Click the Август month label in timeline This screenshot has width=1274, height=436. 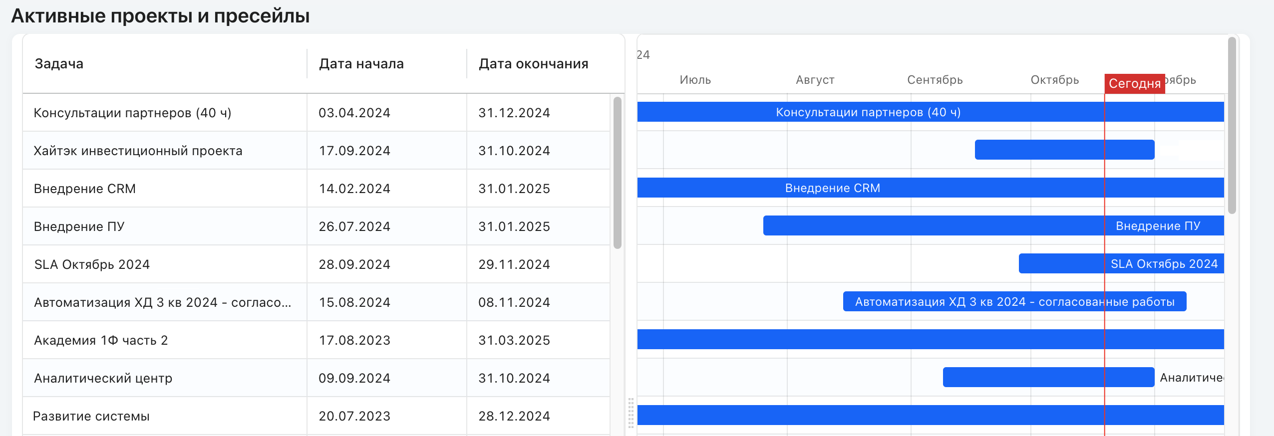(815, 80)
